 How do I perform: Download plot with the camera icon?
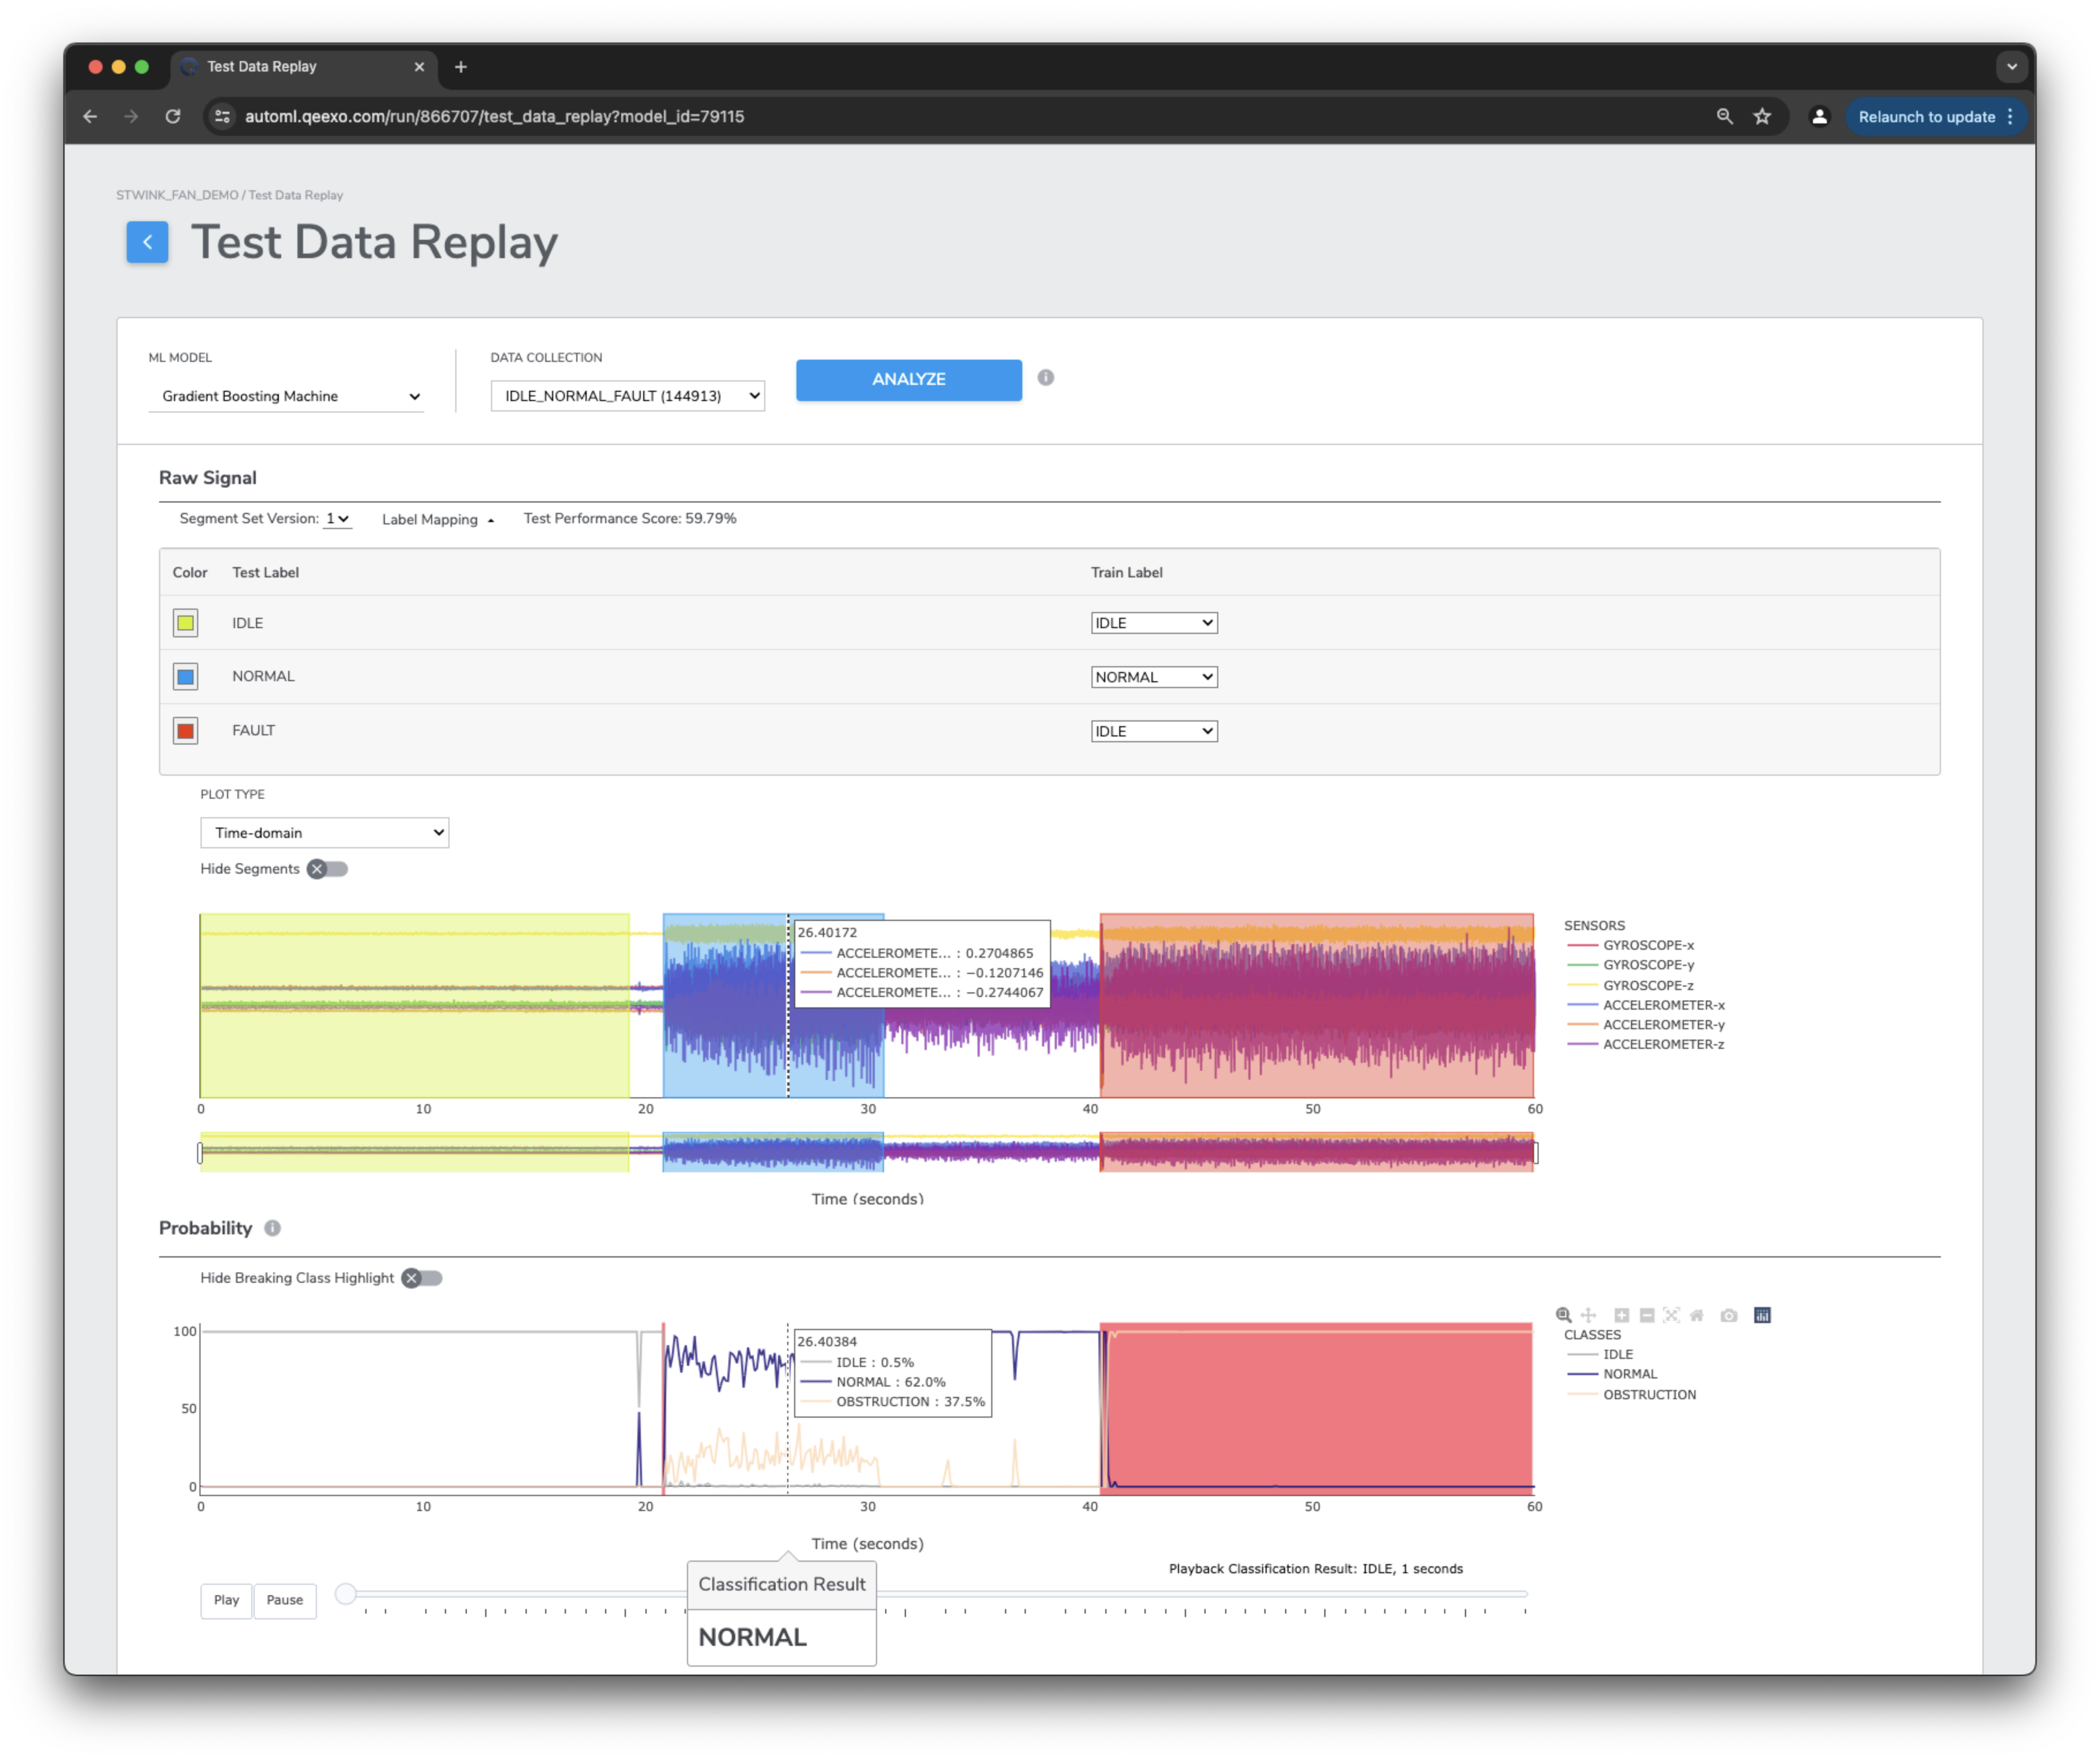[1729, 1315]
